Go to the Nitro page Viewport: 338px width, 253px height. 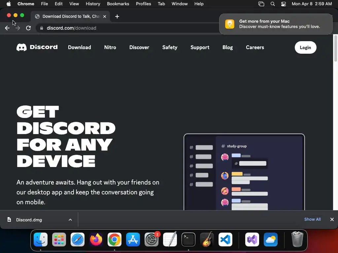point(110,47)
